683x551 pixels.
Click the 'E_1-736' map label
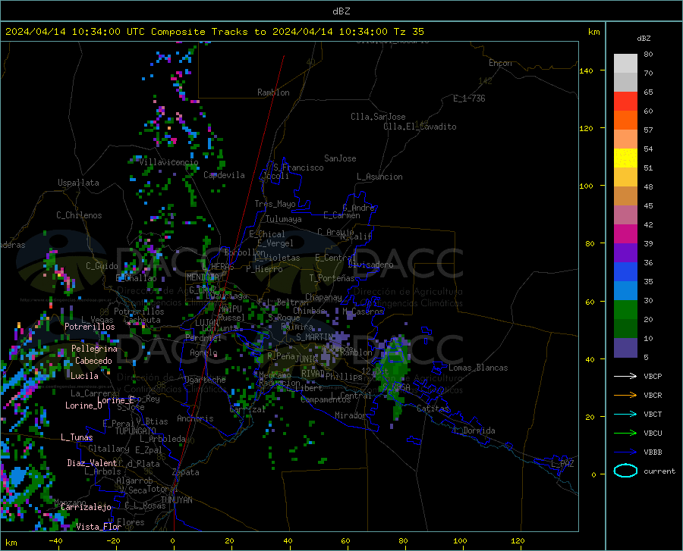click(x=469, y=99)
